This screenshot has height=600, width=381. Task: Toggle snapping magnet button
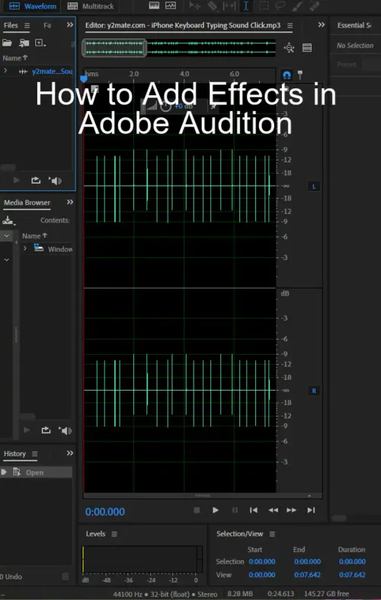tap(287, 75)
